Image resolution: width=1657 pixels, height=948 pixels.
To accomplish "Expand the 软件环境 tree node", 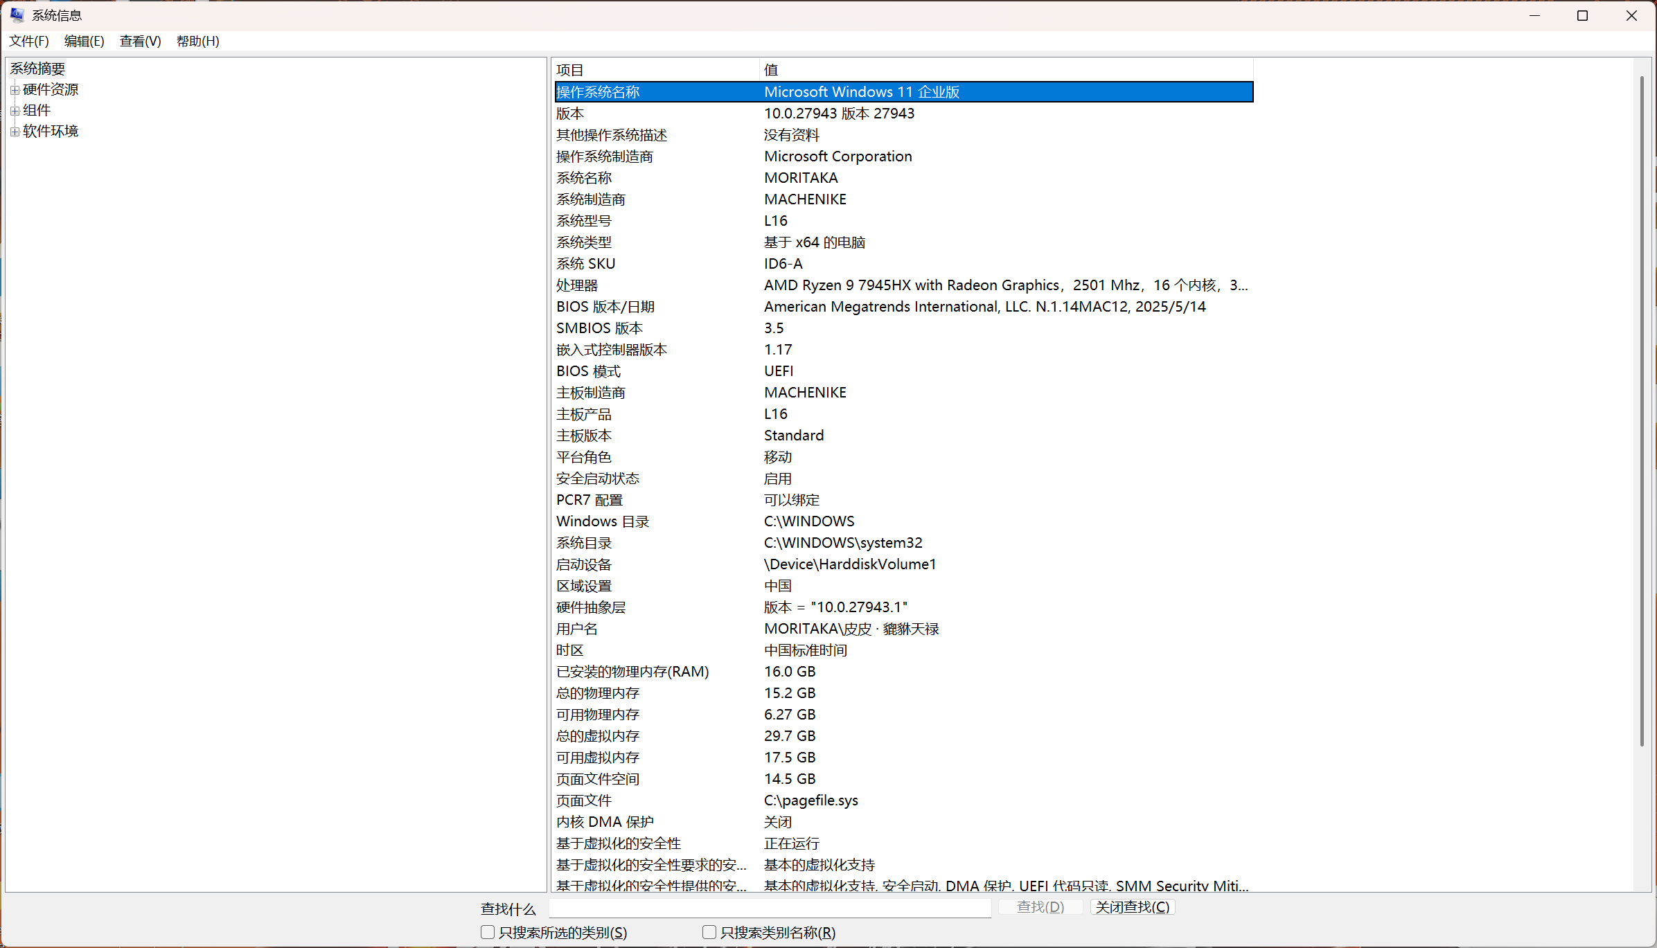I will (15, 132).
